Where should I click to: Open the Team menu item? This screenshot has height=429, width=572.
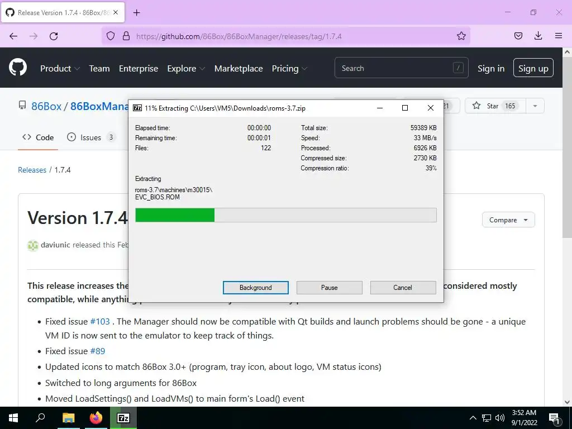point(99,68)
